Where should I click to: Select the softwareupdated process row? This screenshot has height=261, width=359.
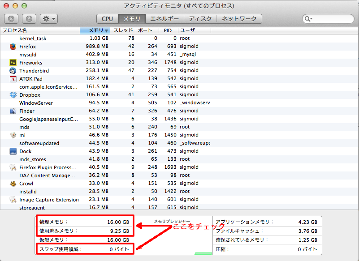[x=179, y=143]
